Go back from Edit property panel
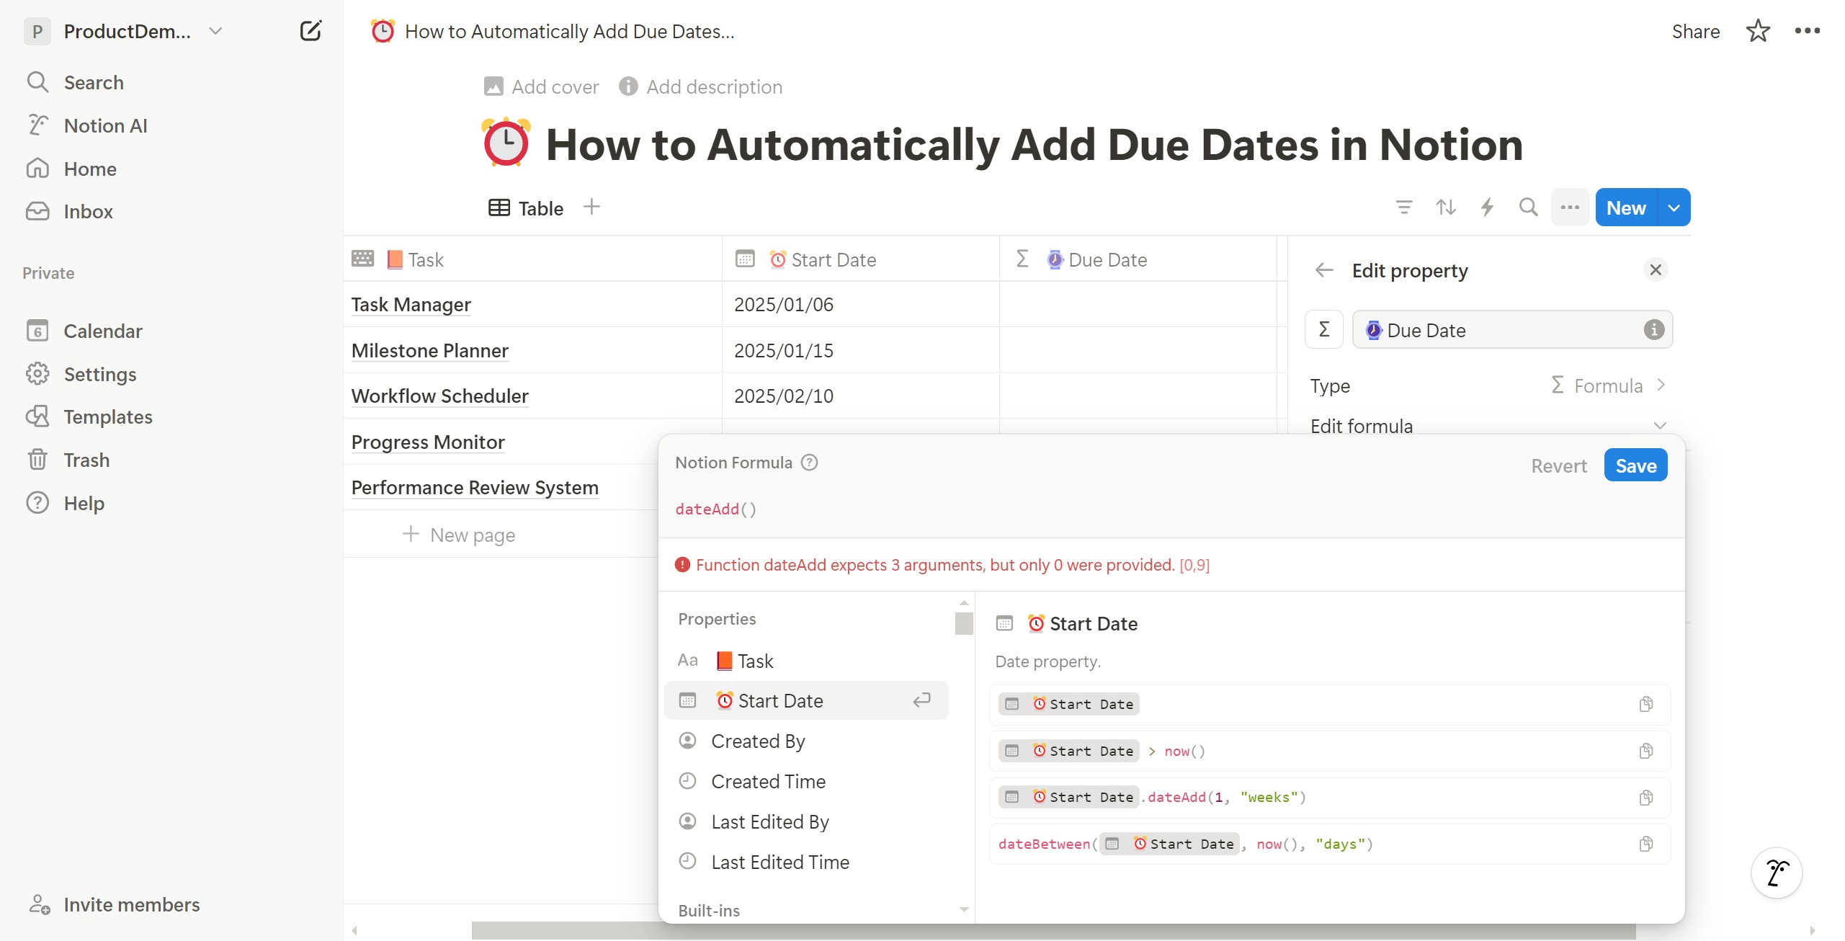 (x=1323, y=270)
